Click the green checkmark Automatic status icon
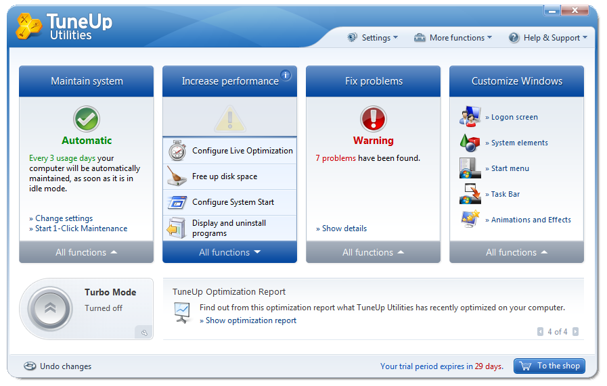Screen dimensions: 607x386 click(x=87, y=119)
